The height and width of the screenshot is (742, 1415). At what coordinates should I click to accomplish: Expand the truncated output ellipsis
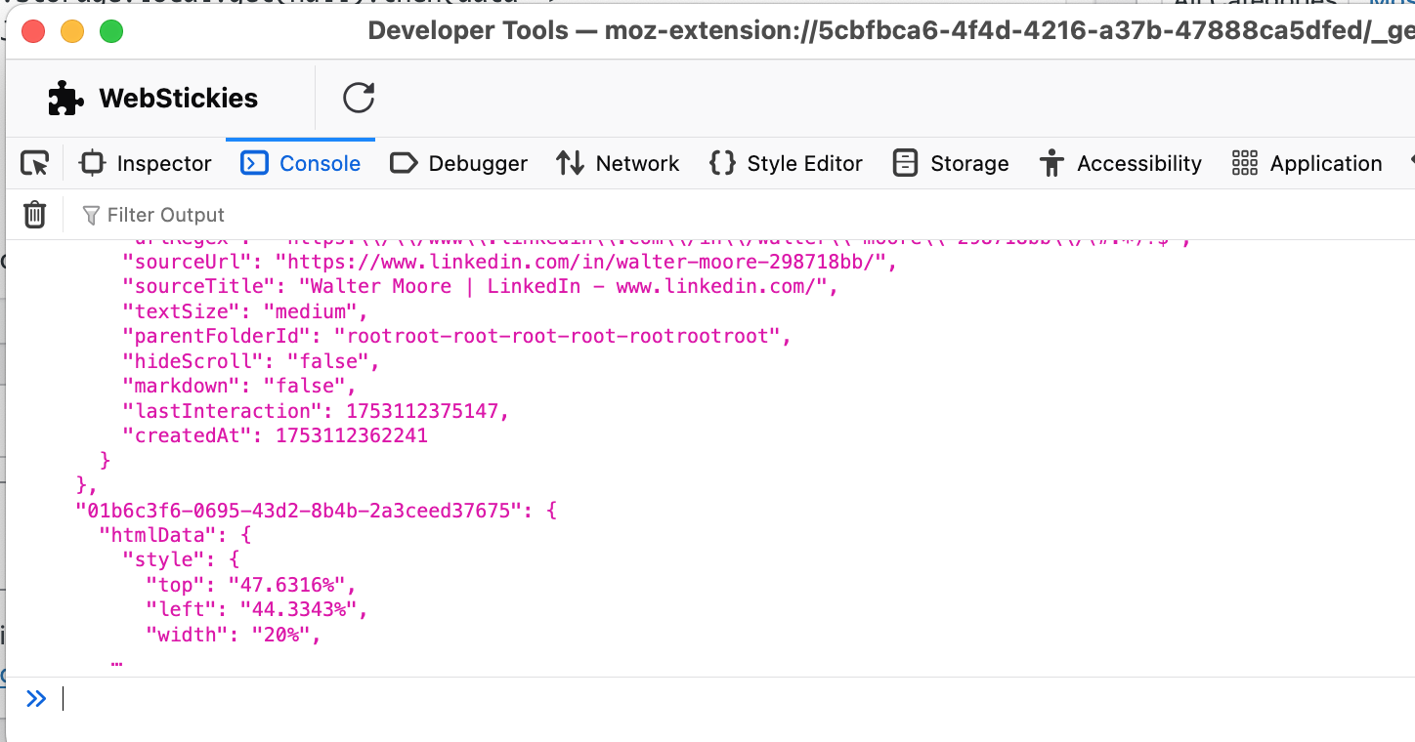click(116, 661)
